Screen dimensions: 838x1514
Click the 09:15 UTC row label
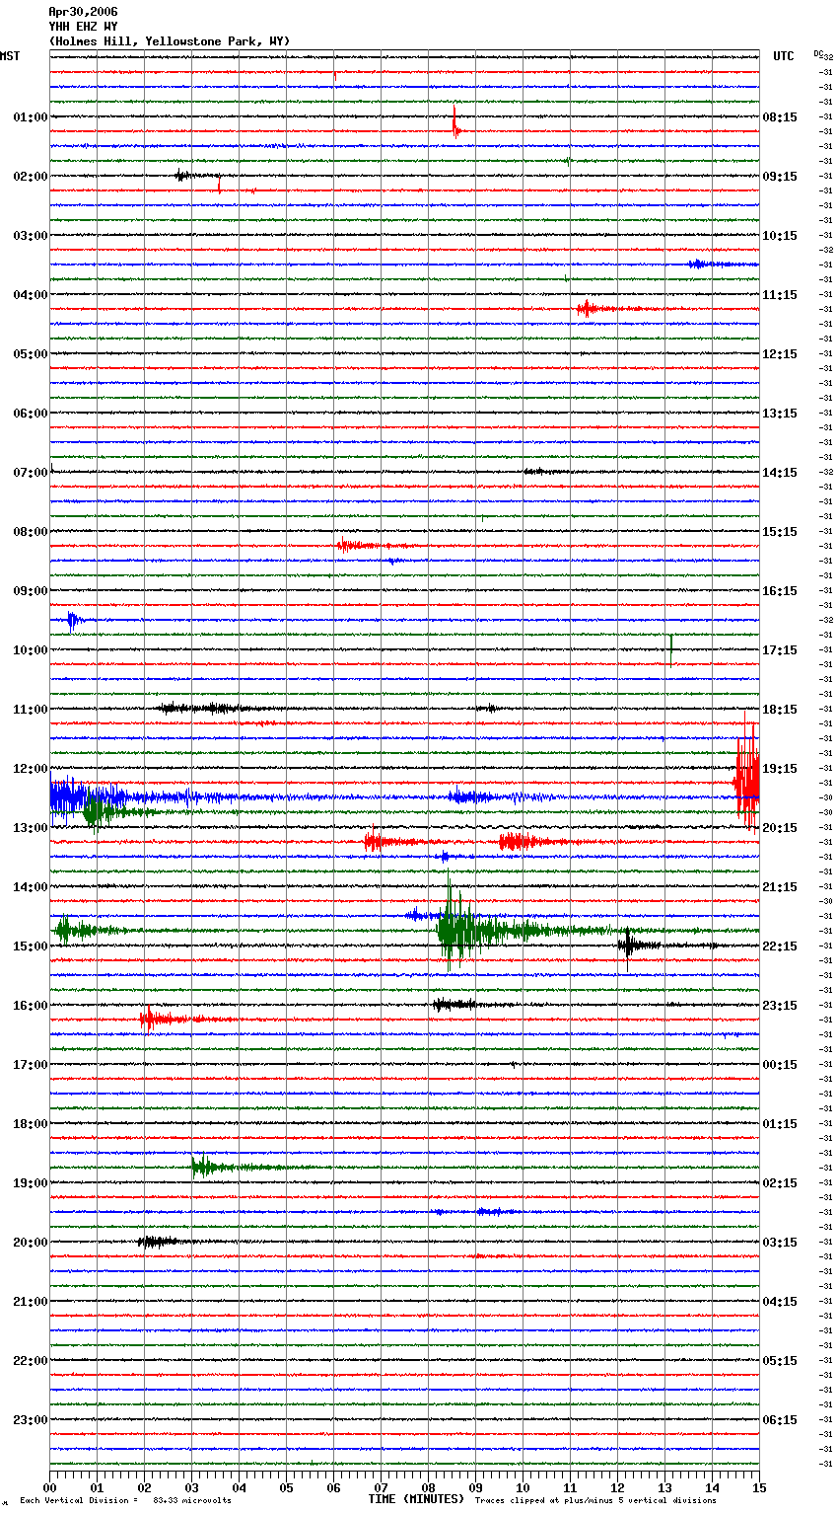[x=780, y=177]
